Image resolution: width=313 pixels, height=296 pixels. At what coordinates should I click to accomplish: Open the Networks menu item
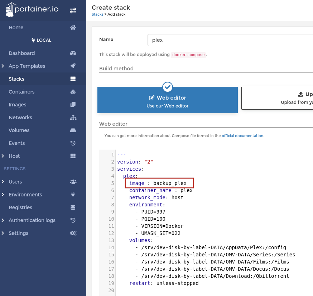[43, 117]
